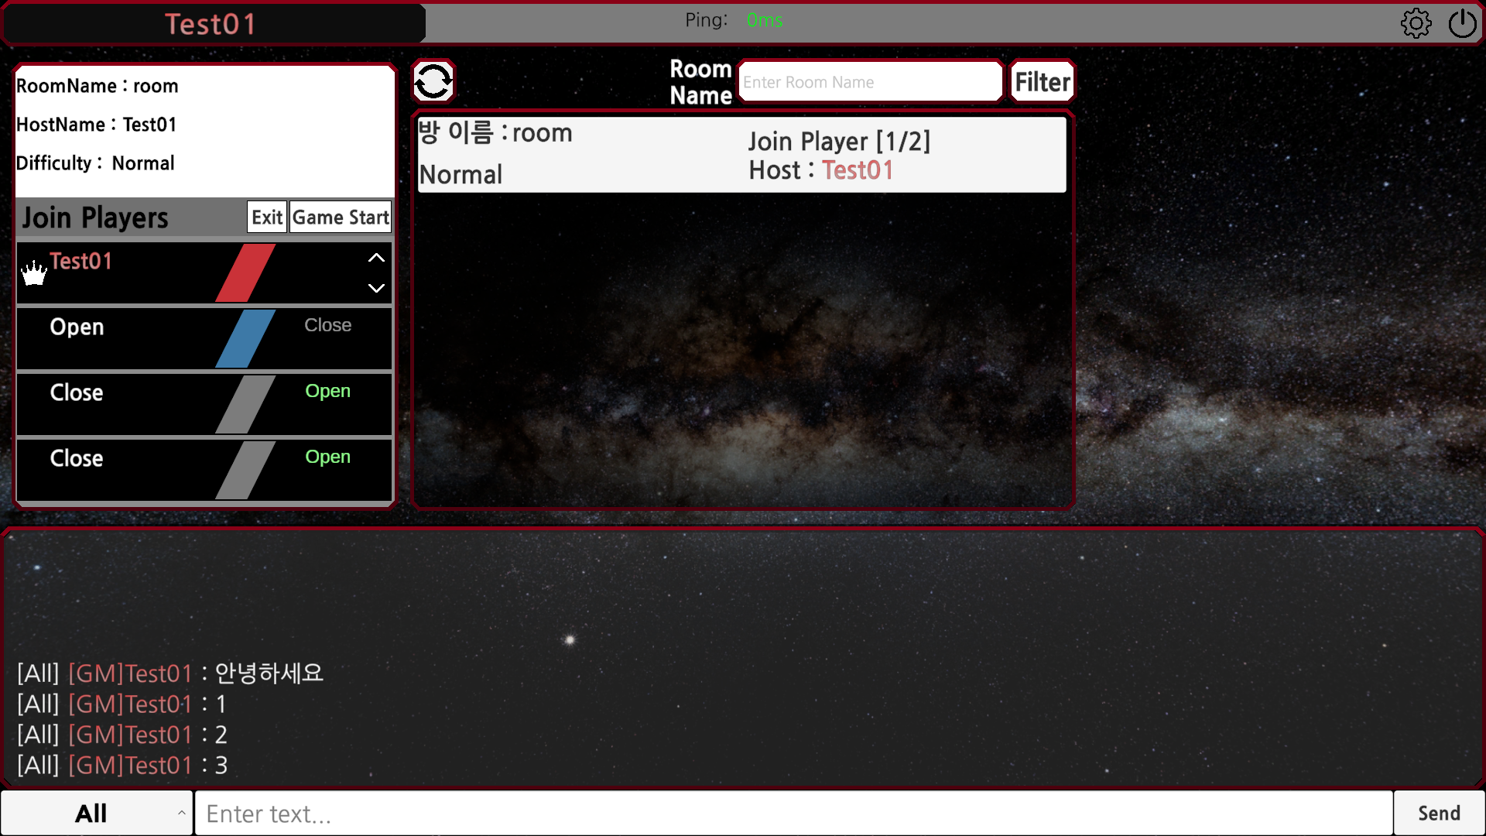Viewport: 1486px width, 836px height.
Task: Open the settings gear icon
Action: [x=1416, y=23]
